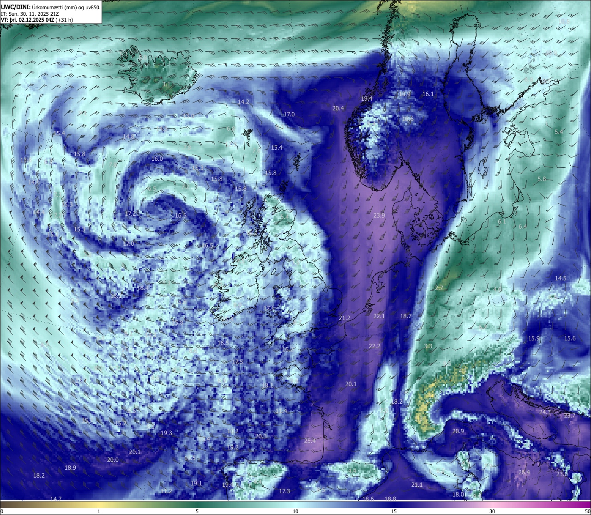Image resolution: width=591 pixels, height=515 pixels.
Task: Click the 23.6 value on the map
Action: 562,474
